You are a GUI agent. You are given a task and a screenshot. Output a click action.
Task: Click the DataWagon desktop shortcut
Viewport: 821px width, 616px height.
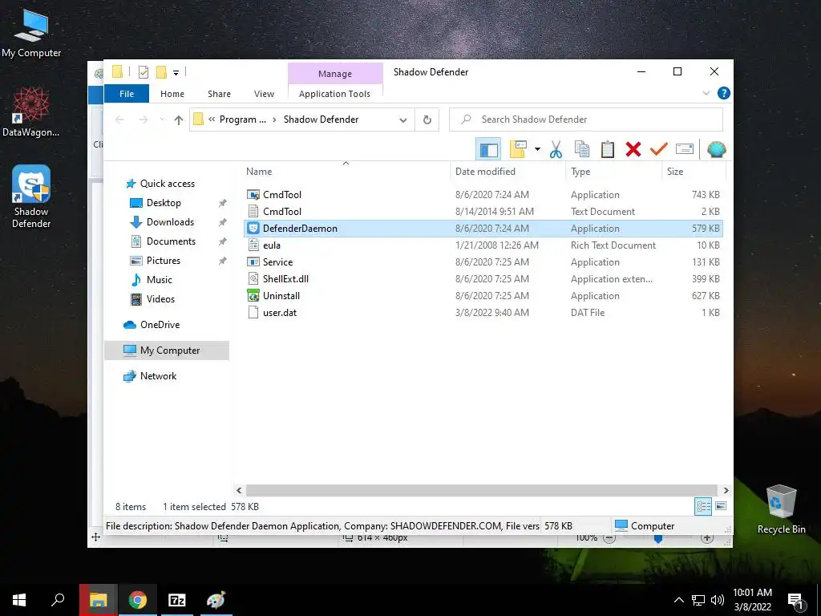(x=31, y=112)
